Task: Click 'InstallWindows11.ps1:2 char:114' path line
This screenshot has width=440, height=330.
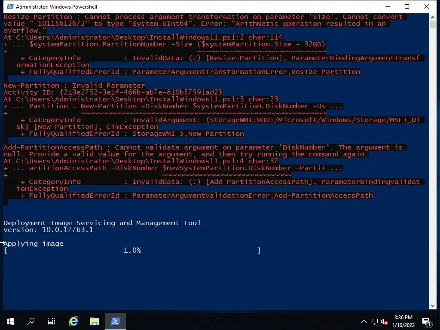Action: (x=143, y=37)
